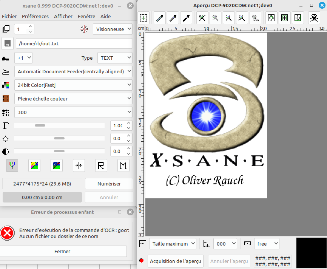Pick the white point pipette
This screenshot has height=269, width=327.
click(160, 18)
